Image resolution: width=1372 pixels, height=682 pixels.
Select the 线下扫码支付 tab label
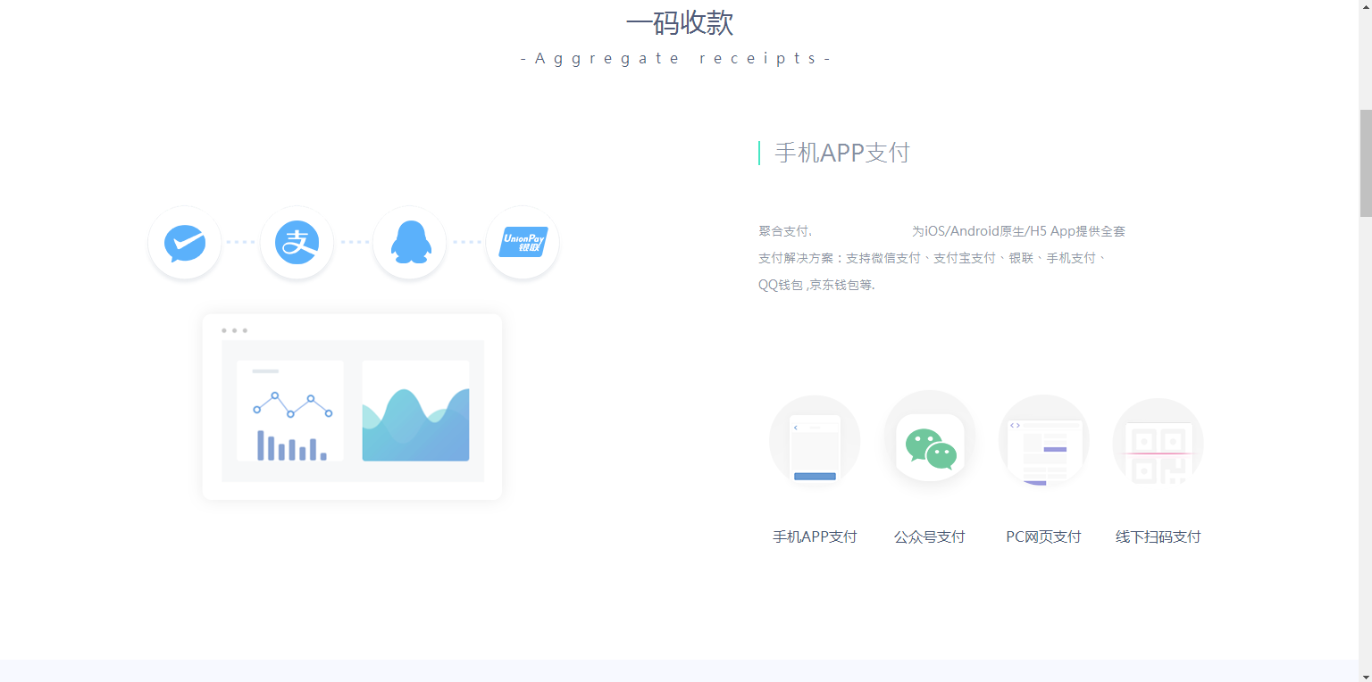pyautogui.click(x=1158, y=536)
